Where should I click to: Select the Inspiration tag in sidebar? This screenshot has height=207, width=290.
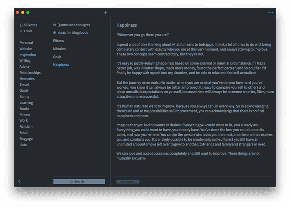coord(28,55)
